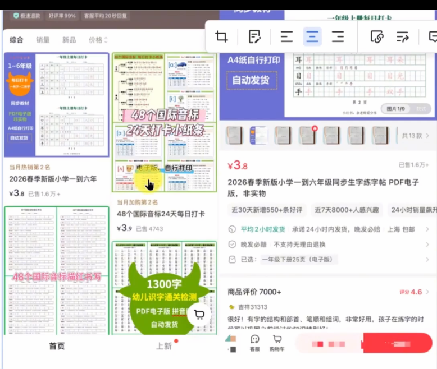
Task: Click the 当月热销第2名 label
Action: click(30, 167)
